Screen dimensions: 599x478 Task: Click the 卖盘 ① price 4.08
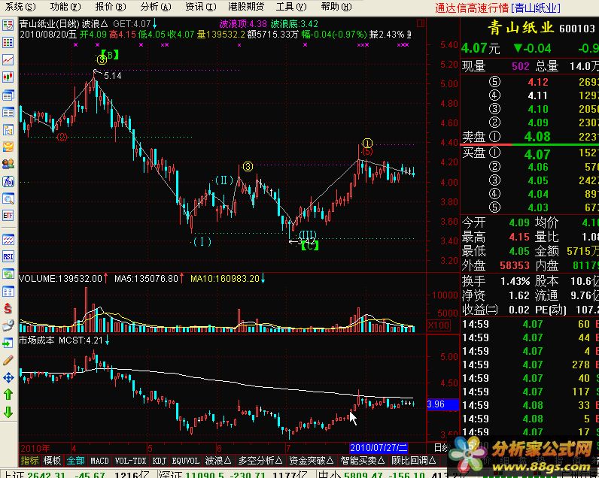[x=537, y=137]
